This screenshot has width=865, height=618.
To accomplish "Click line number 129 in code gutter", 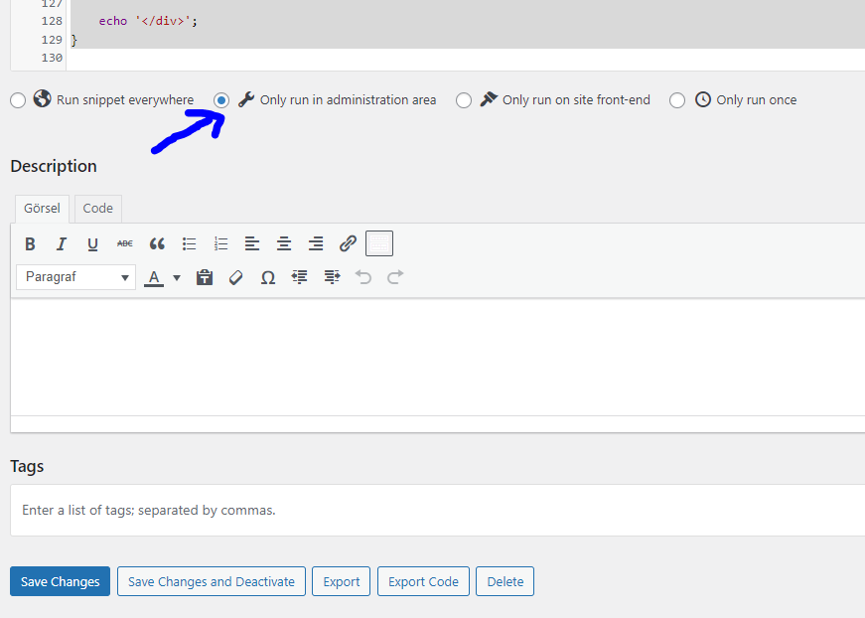I will (x=52, y=40).
